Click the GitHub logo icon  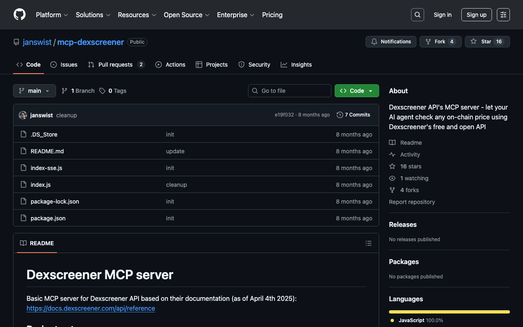coord(20,15)
